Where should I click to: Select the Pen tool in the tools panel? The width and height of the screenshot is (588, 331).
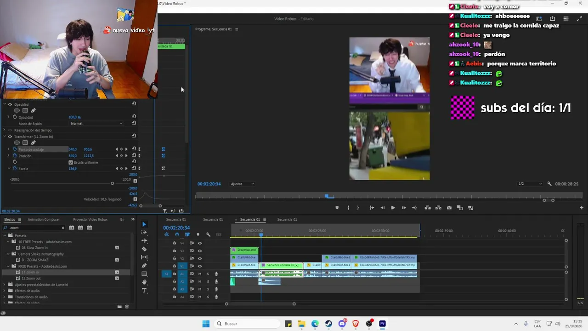[144, 266]
